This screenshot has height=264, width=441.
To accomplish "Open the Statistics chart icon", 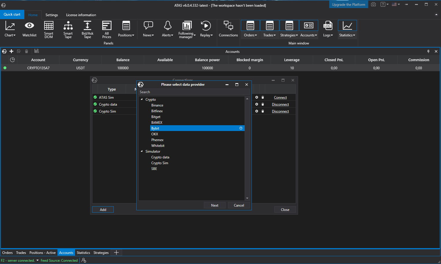I will 347,26.
